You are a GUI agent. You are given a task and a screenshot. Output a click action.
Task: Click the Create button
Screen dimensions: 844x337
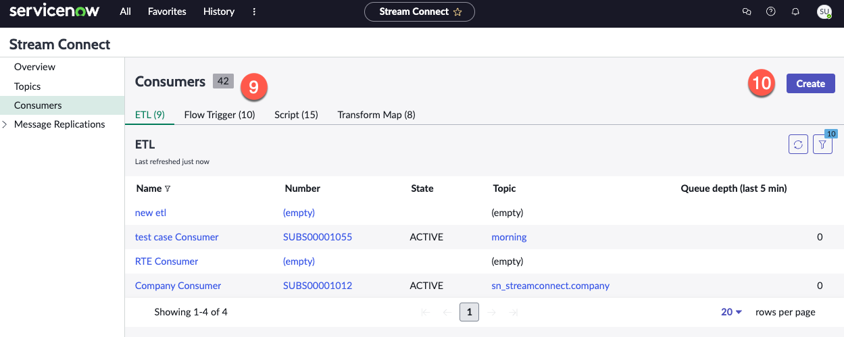[x=810, y=84]
